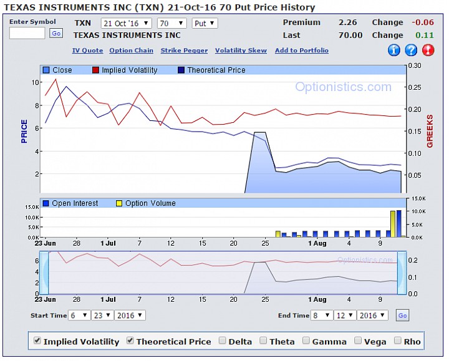Enable the Rho checkbox

(x=397, y=340)
